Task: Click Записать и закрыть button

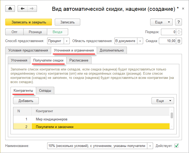Action: point(29,22)
